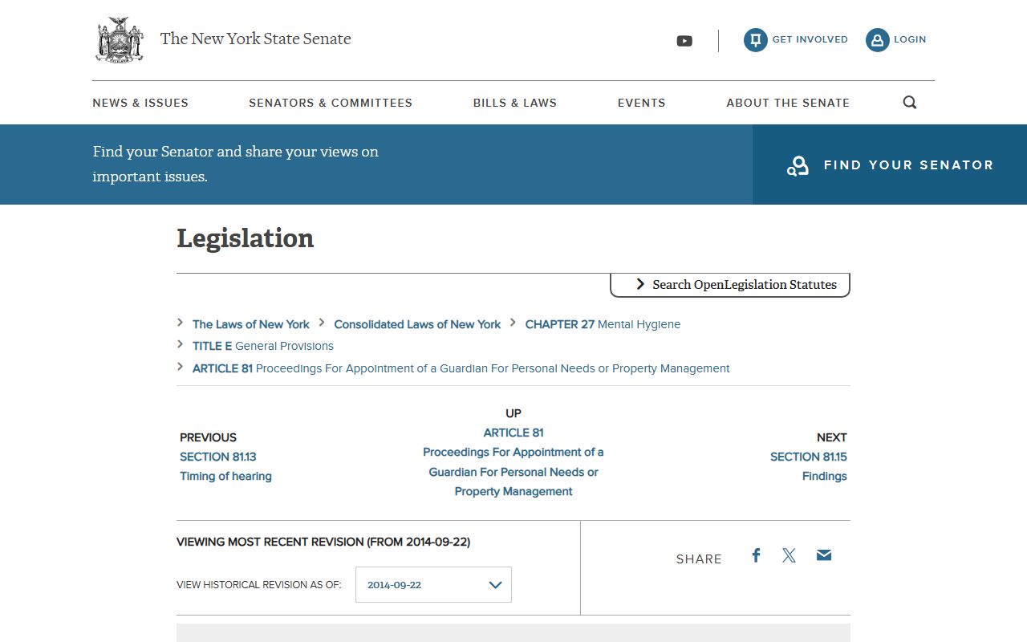Click the Get Involved pin icon

pyautogui.click(x=755, y=39)
